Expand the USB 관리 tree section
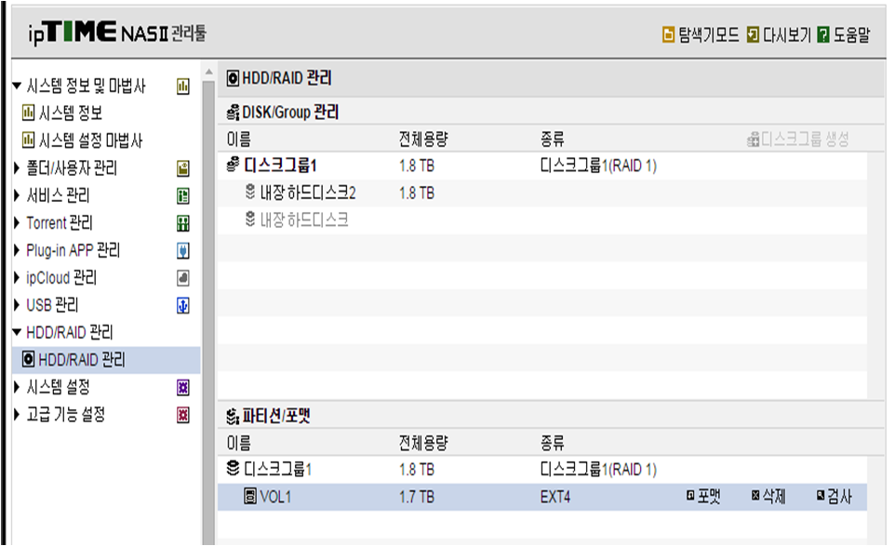895x546 pixels. tap(17, 305)
